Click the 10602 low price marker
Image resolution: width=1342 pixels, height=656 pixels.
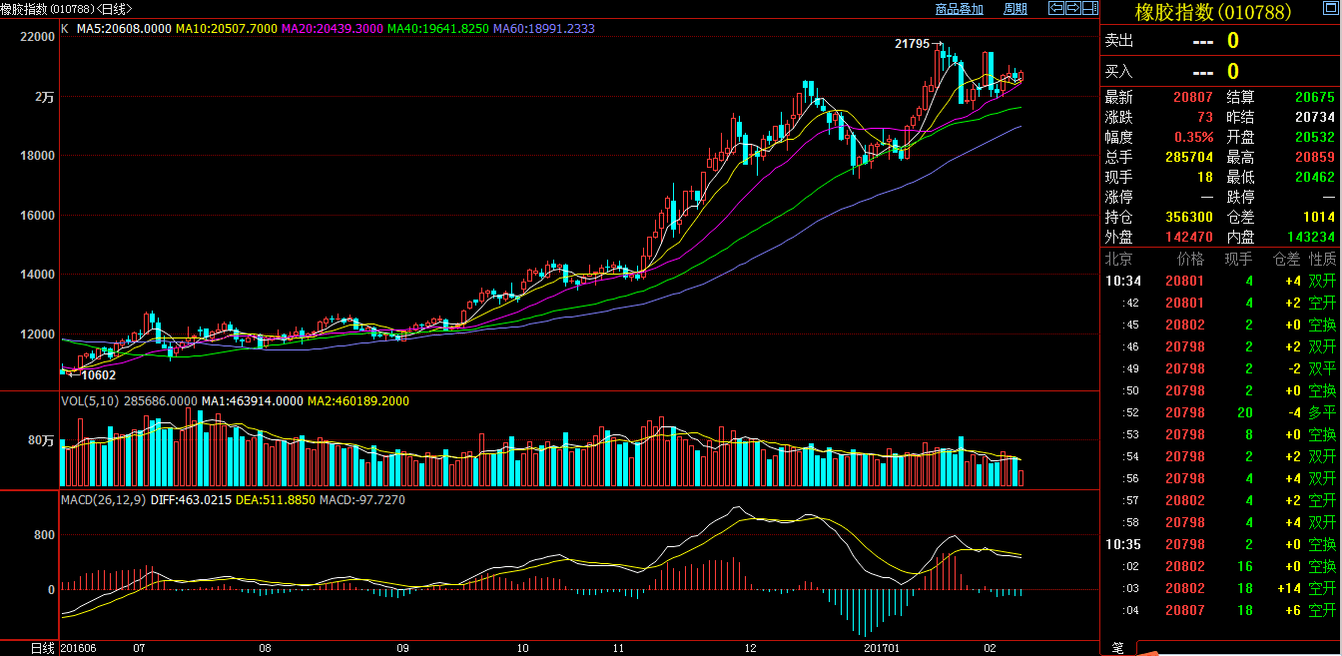tap(98, 375)
